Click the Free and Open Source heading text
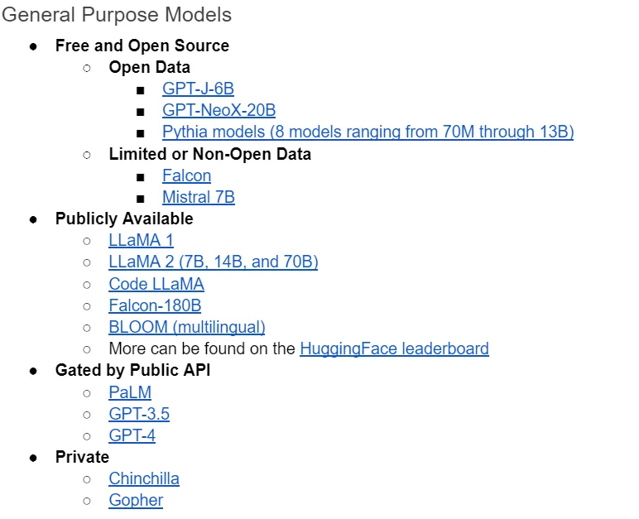The height and width of the screenshot is (519, 639). pos(142,46)
